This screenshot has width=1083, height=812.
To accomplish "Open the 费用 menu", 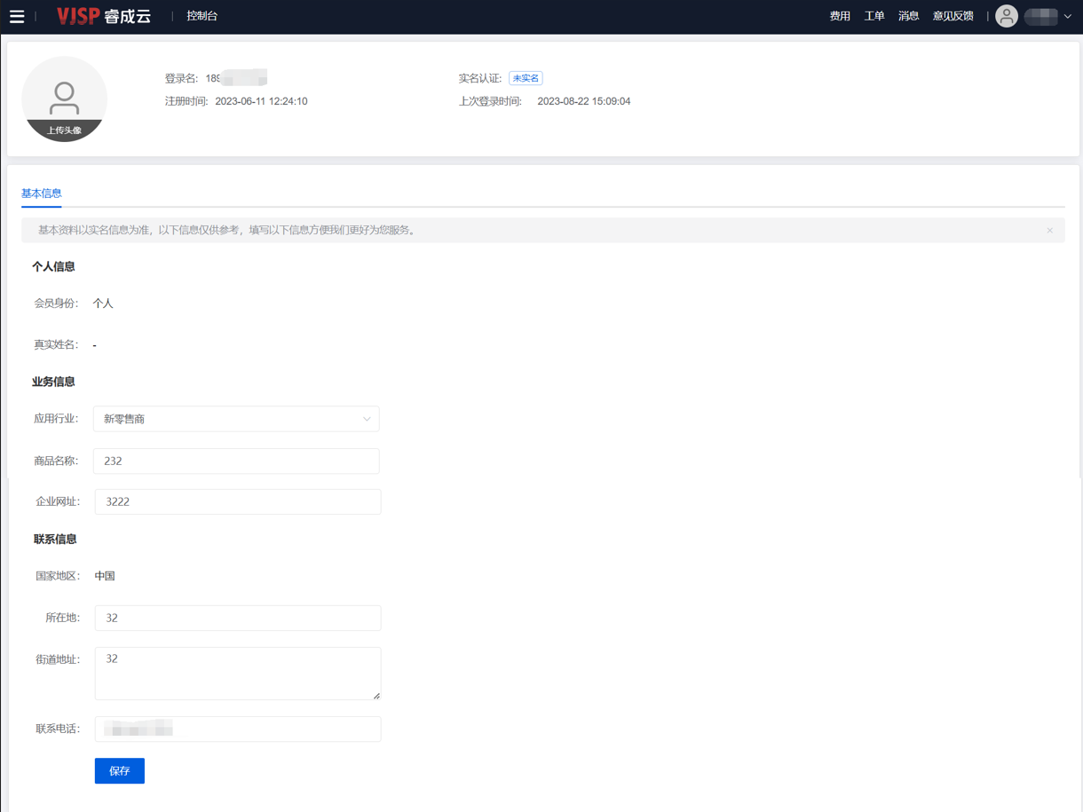I will [840, 16].
